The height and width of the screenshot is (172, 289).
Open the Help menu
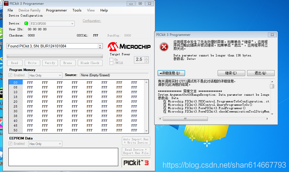[104, 10]
